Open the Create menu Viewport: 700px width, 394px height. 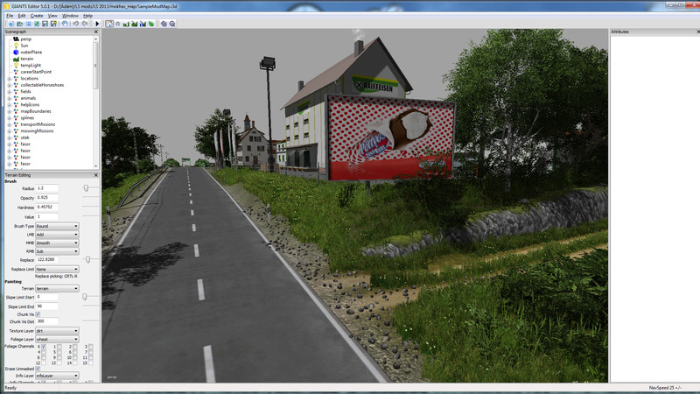point(37,16)
